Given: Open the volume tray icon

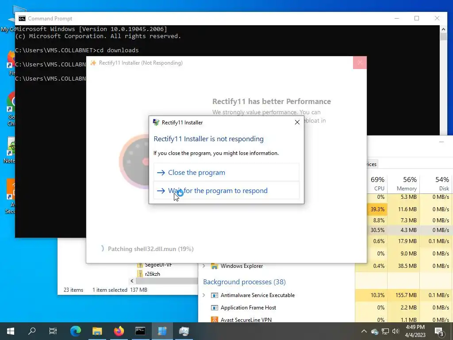Looking at the screenshot, I should click(395, 331).
